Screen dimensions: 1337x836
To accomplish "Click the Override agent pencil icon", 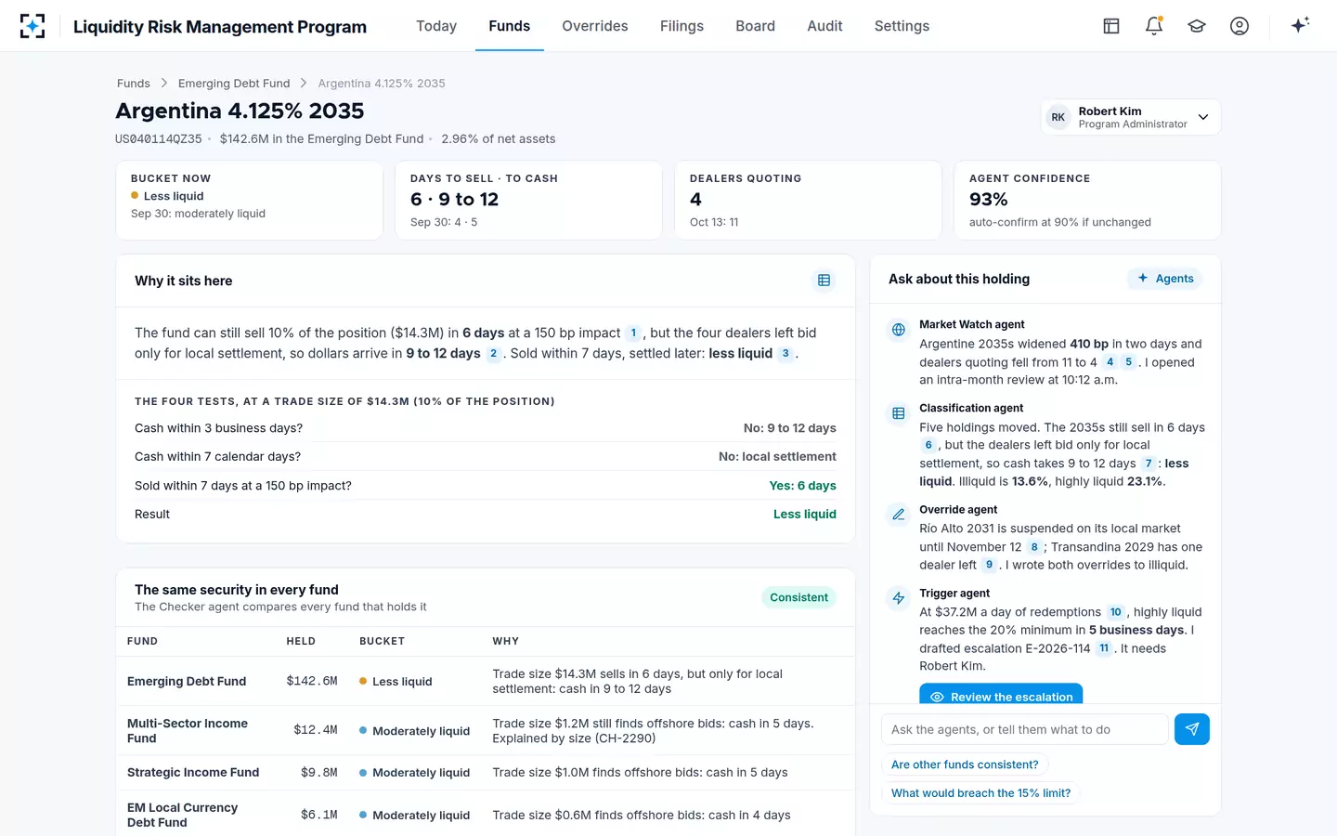I will coord(899,515).
